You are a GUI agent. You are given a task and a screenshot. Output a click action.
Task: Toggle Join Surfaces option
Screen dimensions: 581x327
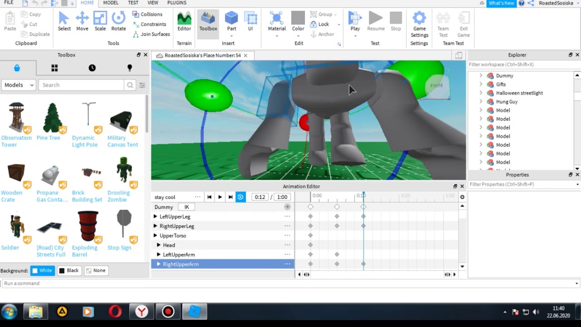152,35
